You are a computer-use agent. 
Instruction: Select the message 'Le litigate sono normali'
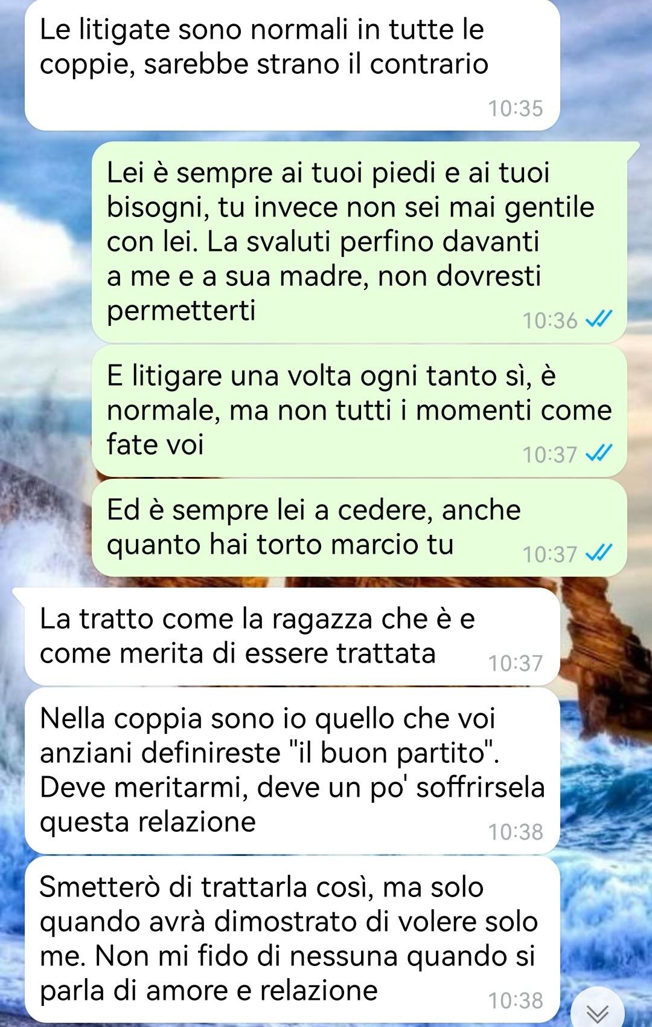292,65
